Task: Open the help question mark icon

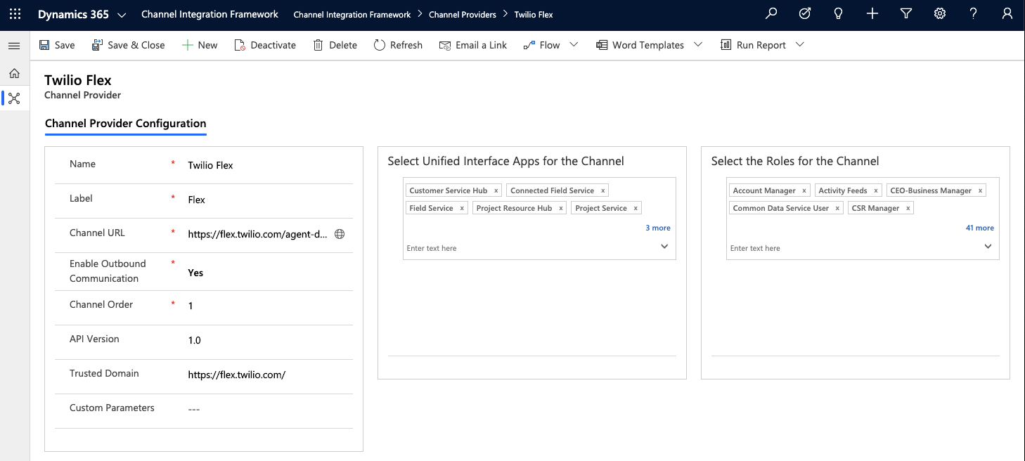Action: pos(974,14)
